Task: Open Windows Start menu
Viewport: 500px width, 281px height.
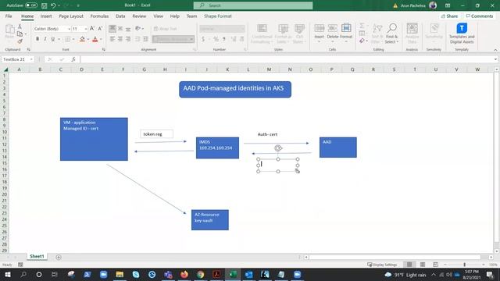Action: point(7,274)
